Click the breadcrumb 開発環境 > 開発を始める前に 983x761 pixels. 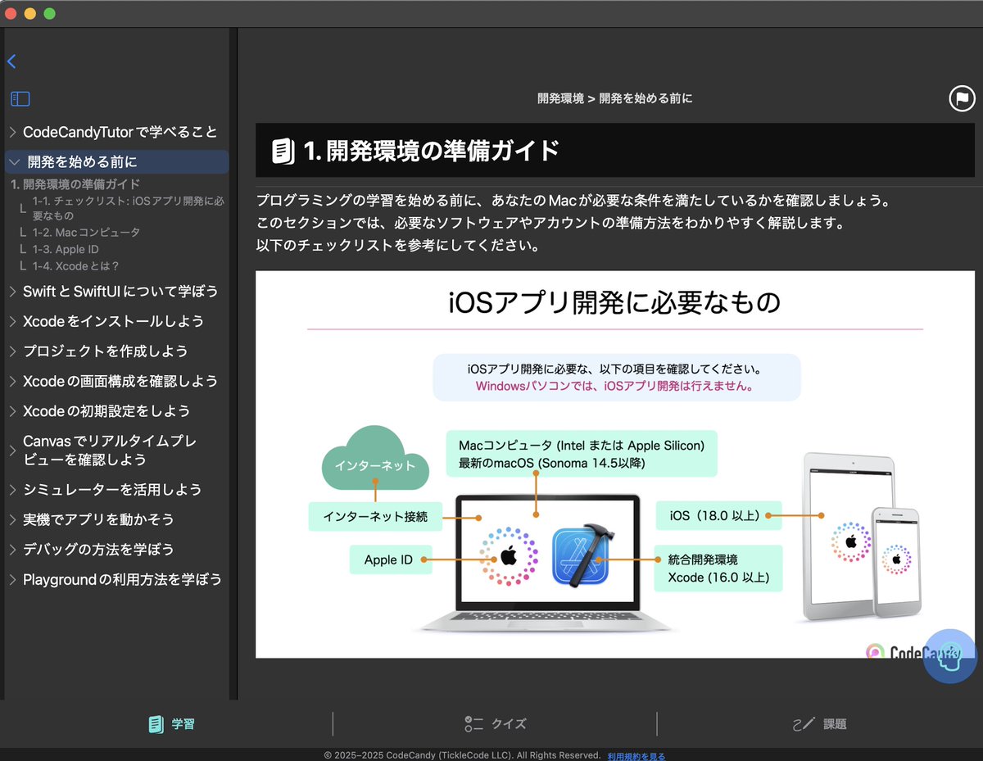[614, 98]
